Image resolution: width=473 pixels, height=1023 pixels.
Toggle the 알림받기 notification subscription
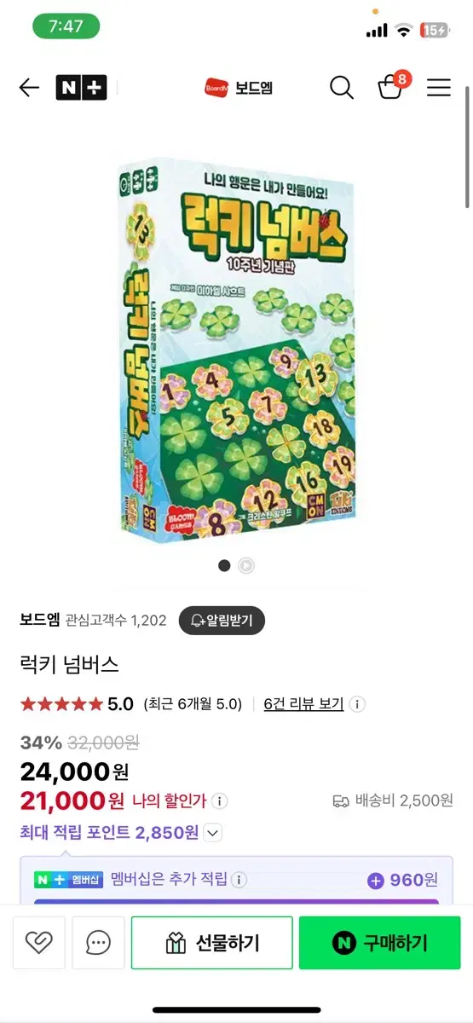[222, 620]
